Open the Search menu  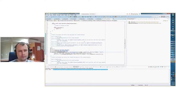pyautogui.click(x=62, y=15)
